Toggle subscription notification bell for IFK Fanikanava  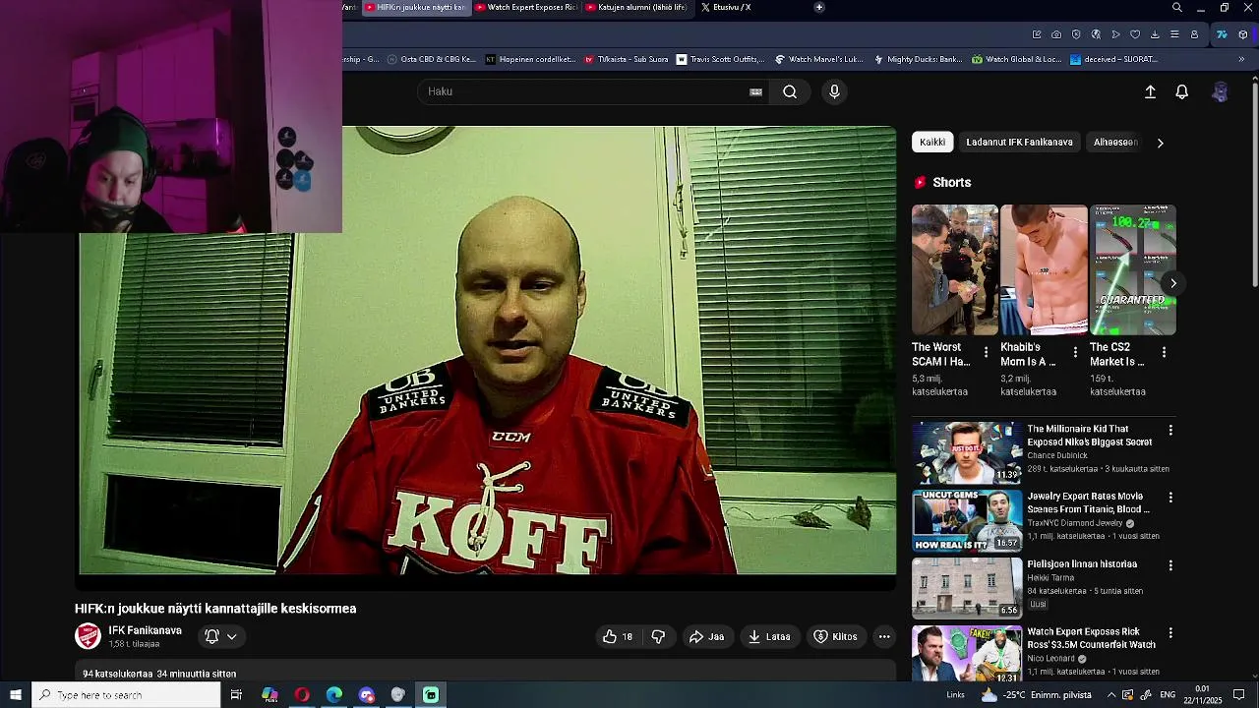click(211, 636)
